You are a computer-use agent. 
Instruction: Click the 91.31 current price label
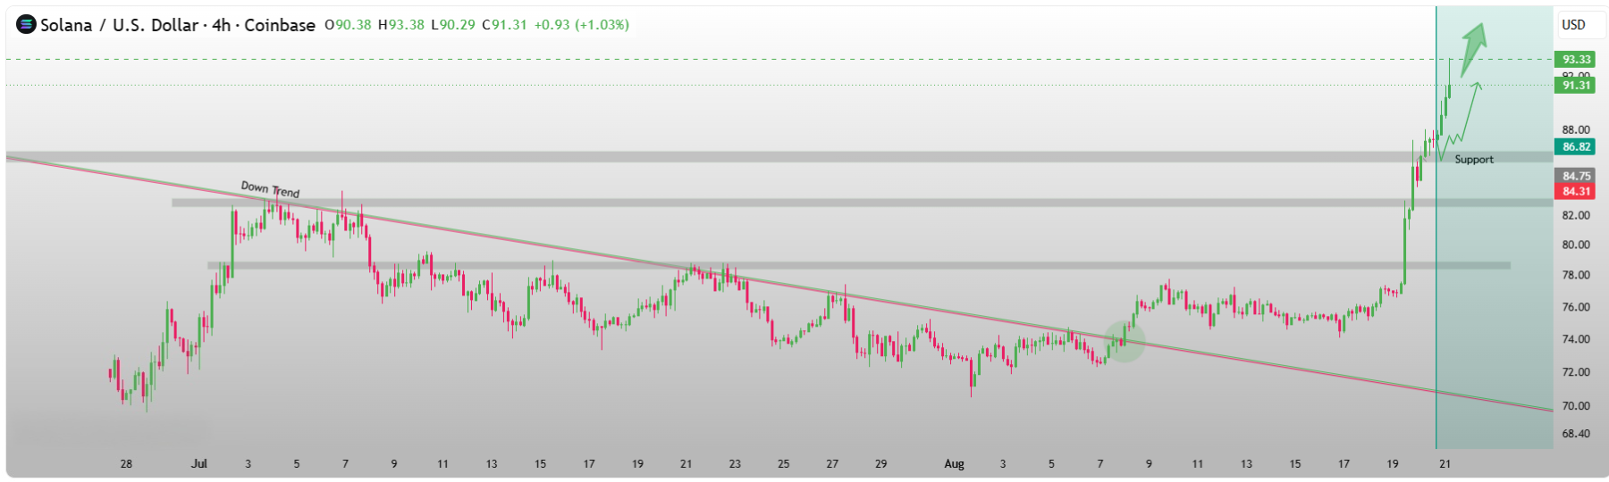(x=1577, y=86)
